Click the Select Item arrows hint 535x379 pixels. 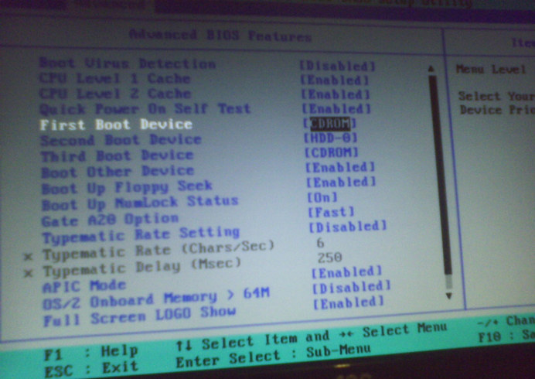[x=253, y=340]
